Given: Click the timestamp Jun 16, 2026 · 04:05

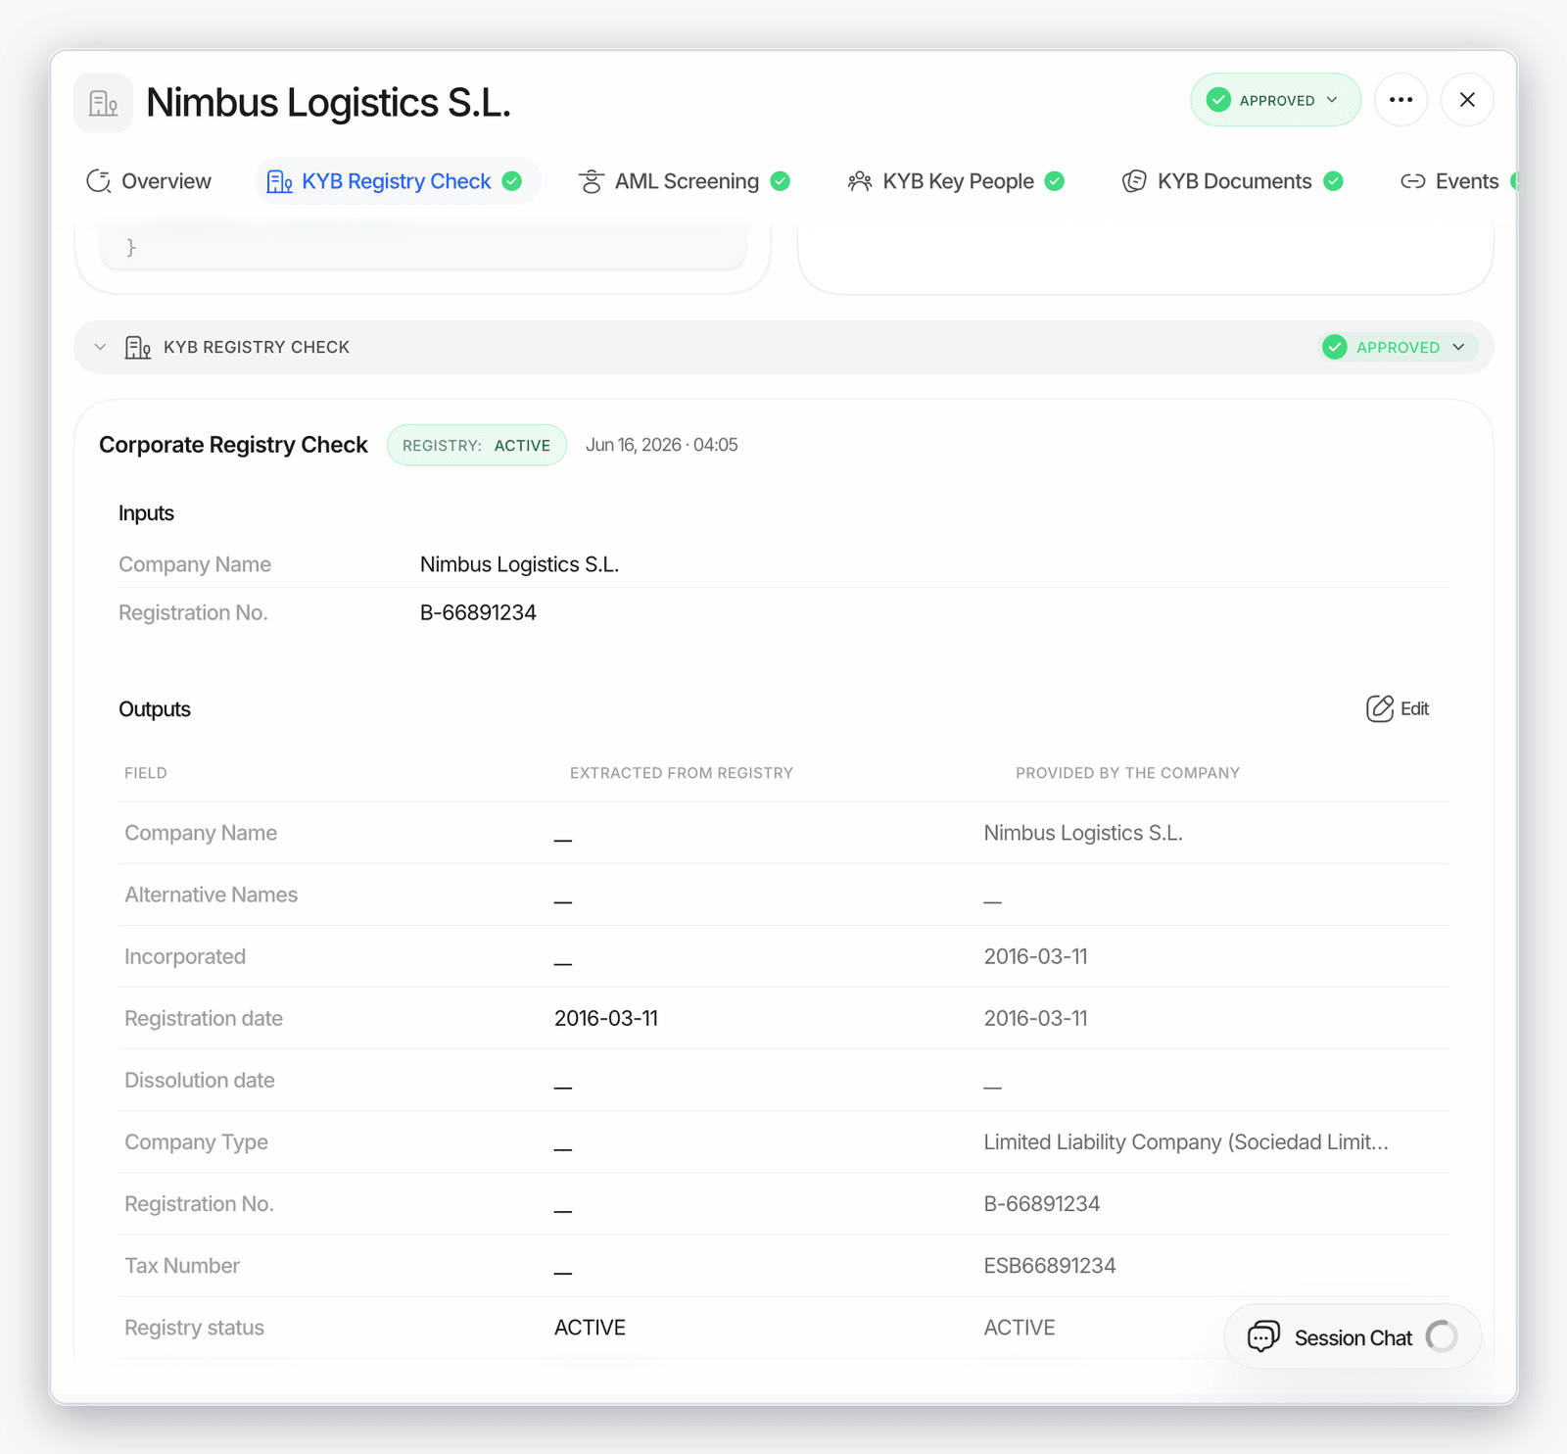Looking at the screenshot, I should pos(662,445).
